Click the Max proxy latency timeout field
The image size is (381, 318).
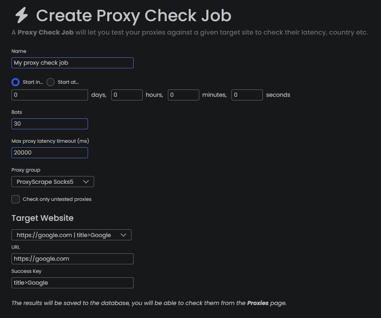[x=49, y=153]
